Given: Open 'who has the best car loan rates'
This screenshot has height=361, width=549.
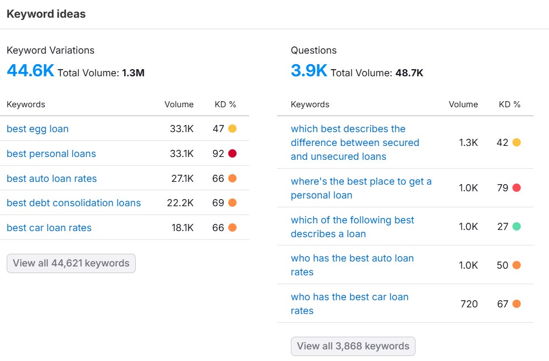Looking at the screenshot, I should [350, 304].
